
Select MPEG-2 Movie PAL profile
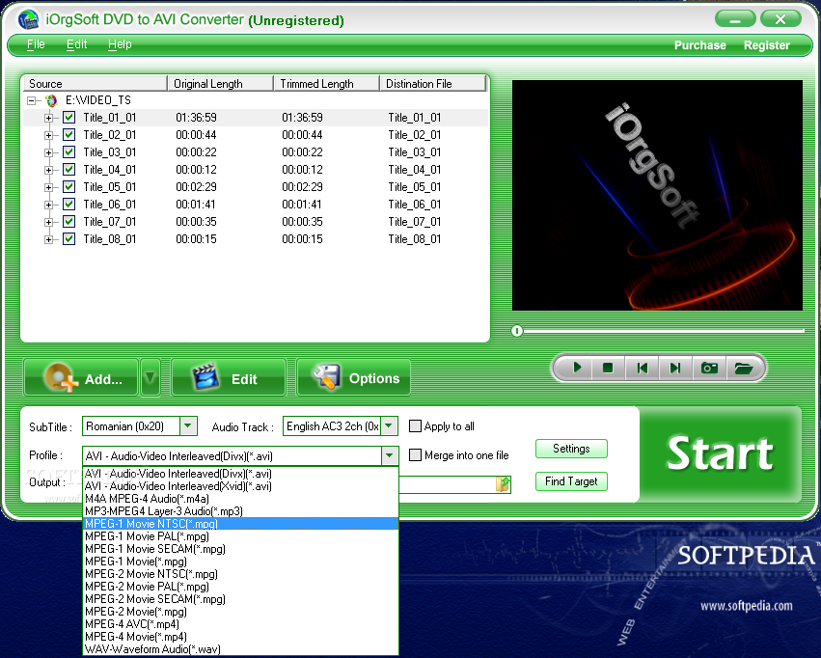241,587
